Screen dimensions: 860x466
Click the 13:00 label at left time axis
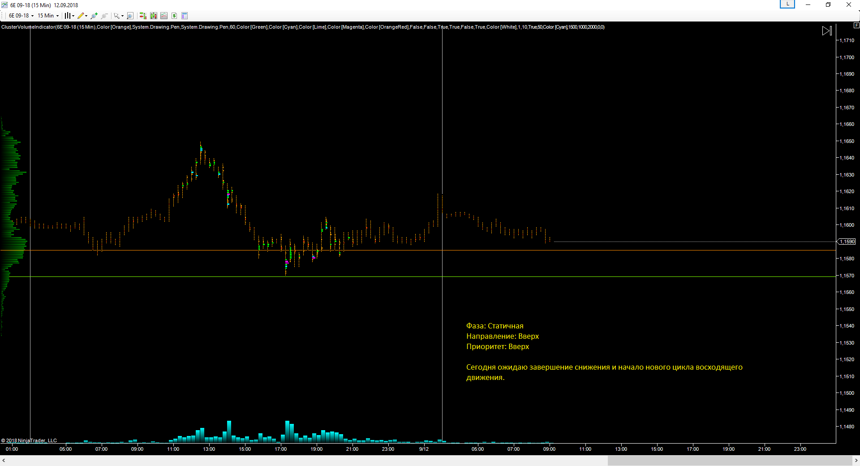pos(209,449)
